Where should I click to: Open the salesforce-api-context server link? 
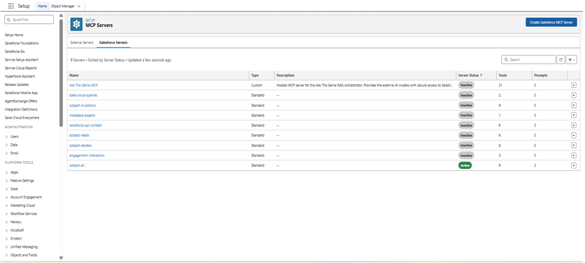(x=86, y=125)
